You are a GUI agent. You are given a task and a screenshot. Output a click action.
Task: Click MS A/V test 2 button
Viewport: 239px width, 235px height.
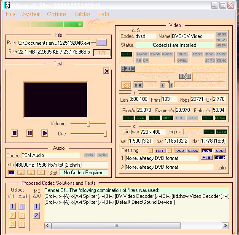36,215
